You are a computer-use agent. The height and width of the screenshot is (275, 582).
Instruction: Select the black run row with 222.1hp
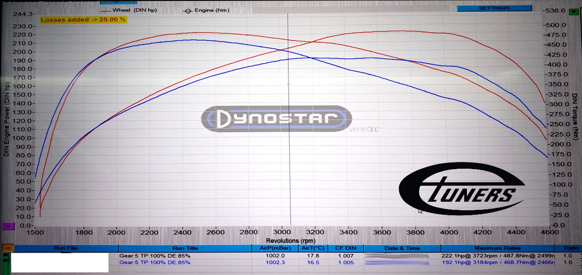(x=273, y=256)
